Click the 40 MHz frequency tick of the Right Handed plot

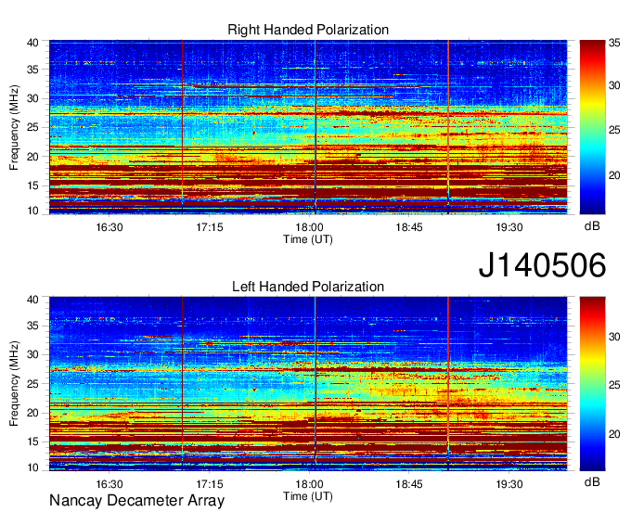tap(32, 43)
